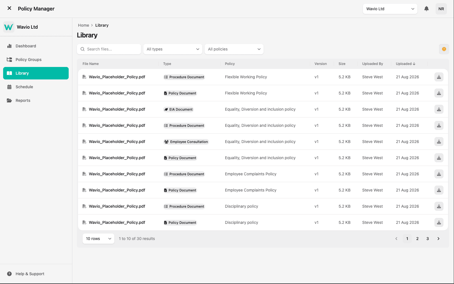Click the Wavio Ltd logo in sidebar
The height and width of the screenshot is (284, 454).
point(9,27)
